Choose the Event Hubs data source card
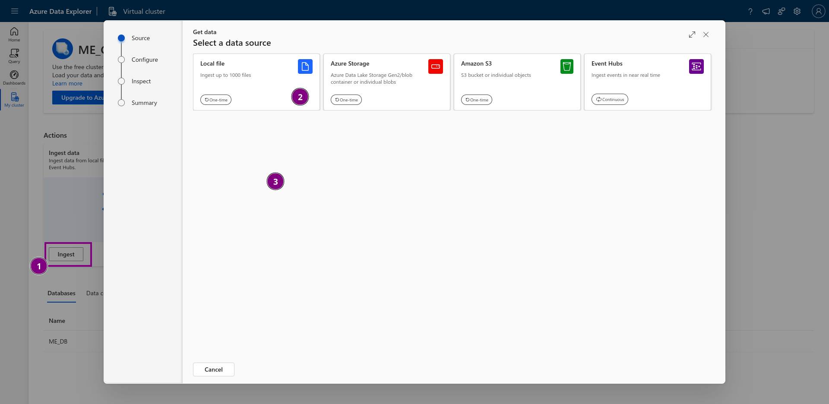 click(648, 82)
